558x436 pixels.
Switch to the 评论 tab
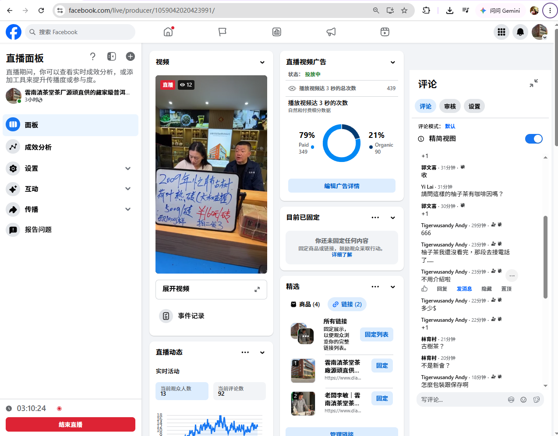click(425, 106)
